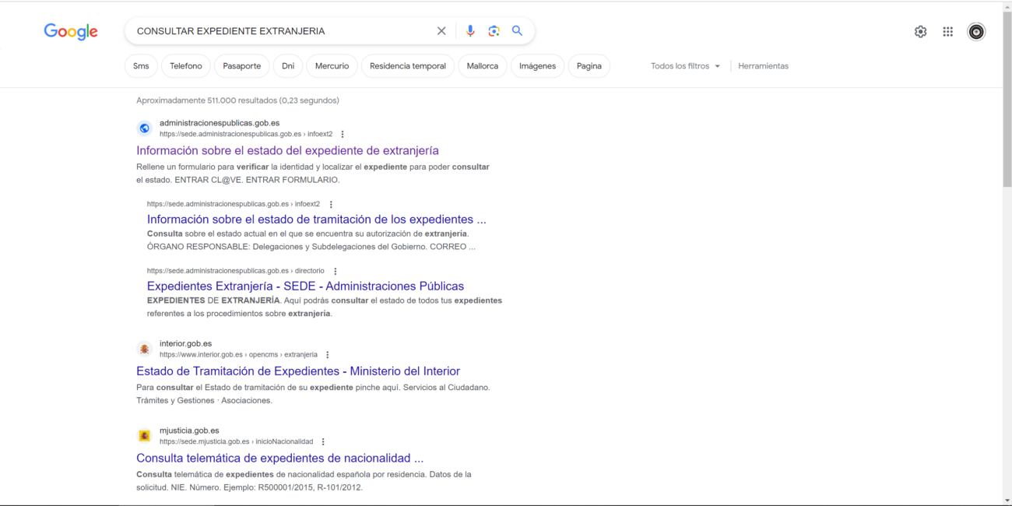
Task: Open the Herramientas tools option
Action: [764, 66]
